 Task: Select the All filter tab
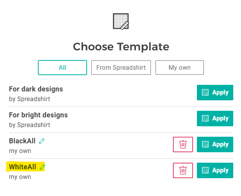pos(62,67)
